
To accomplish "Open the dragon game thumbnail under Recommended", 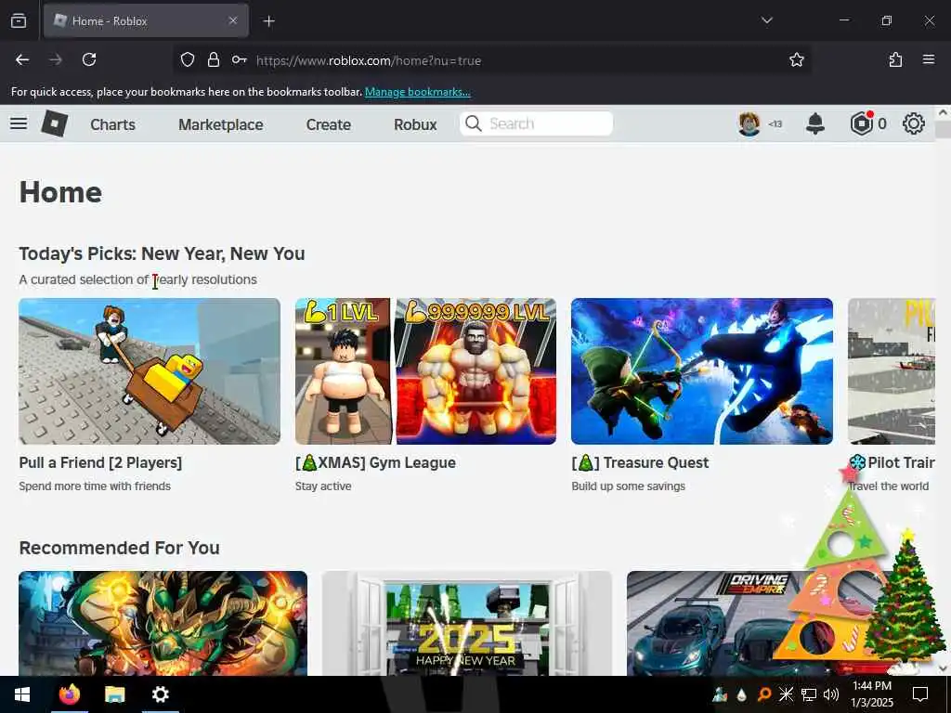I will point(163,623).
